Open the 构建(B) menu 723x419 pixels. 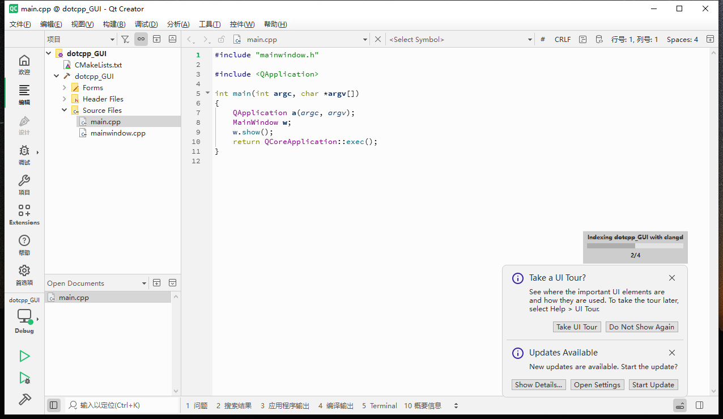[114, 24]
